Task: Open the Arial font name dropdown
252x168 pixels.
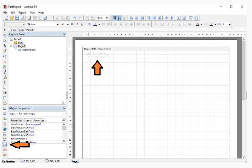Action: coord(57,24)
